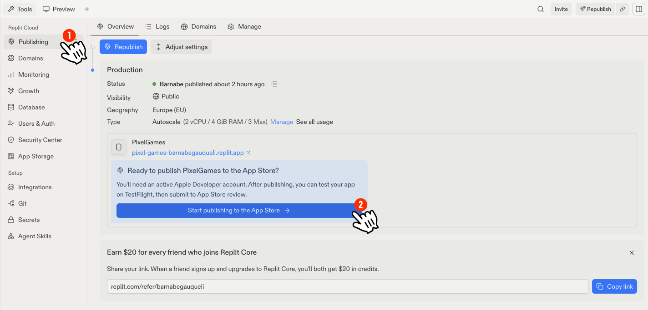
Task: Click Republish in the top bar
Action: (595, 9)
